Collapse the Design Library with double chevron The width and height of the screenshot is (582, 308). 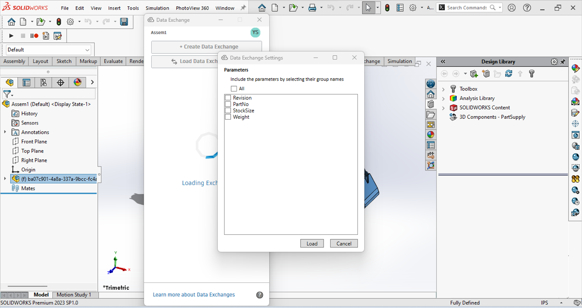443,62
